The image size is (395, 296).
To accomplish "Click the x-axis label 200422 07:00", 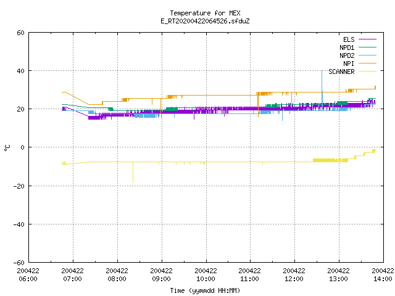I will (x=72, y=275).
